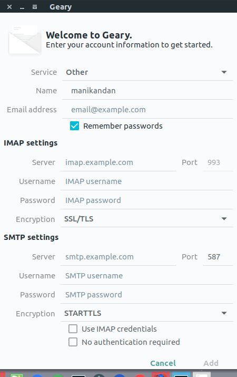Viewport: 237px width, 377px height.
Task: Focus the Name field containing manikandan
Action: pyautogui.click(x=147, y=91)
